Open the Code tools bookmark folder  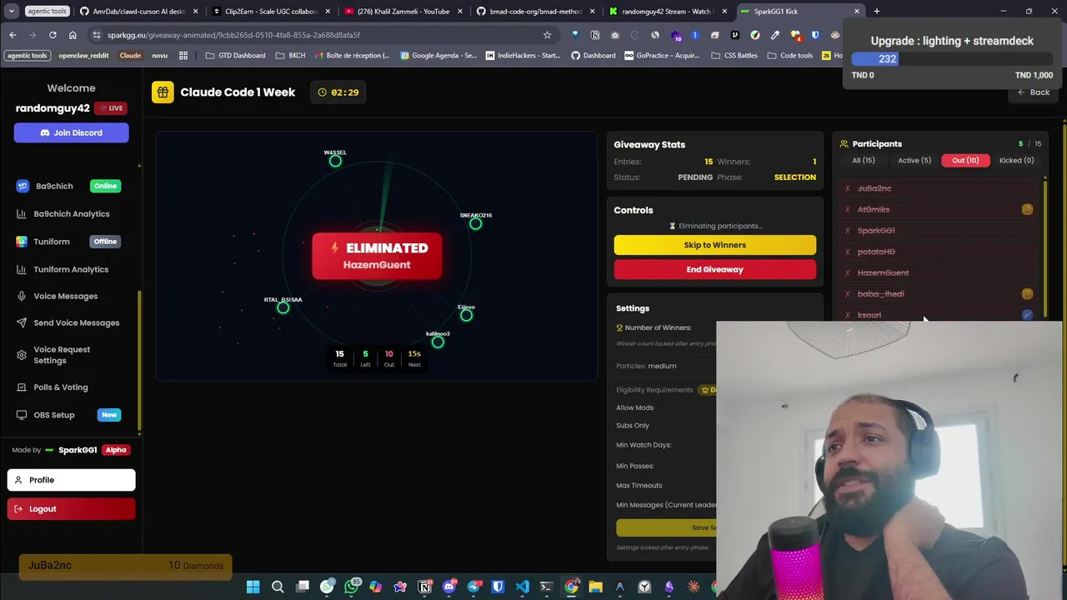[790, 56]
